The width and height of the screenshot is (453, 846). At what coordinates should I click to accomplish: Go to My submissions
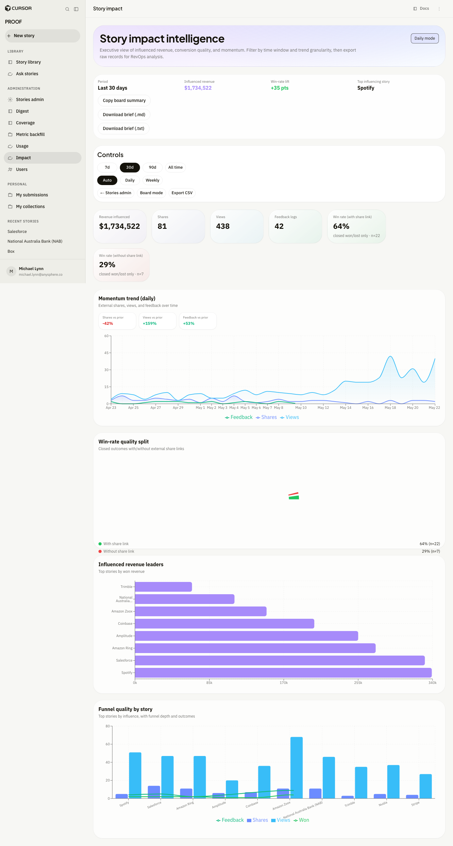click(42, 195)
